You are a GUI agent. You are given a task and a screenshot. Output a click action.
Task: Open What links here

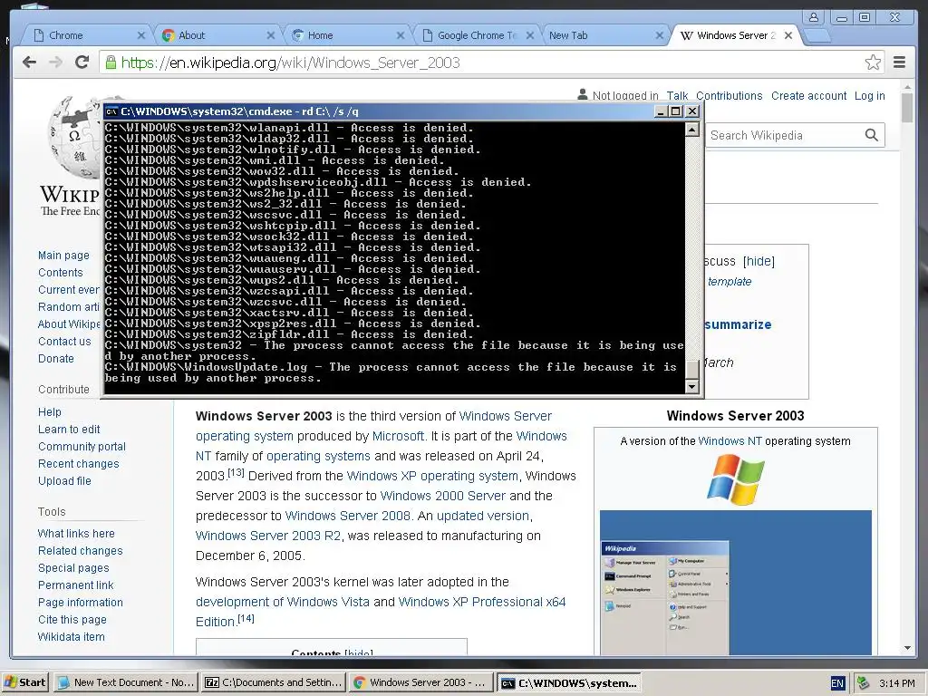[x=76, y=533]
